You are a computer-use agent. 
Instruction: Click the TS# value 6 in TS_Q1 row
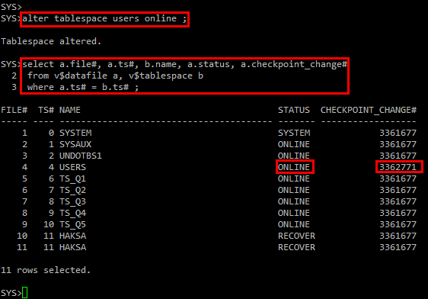[x=51, y=178]
